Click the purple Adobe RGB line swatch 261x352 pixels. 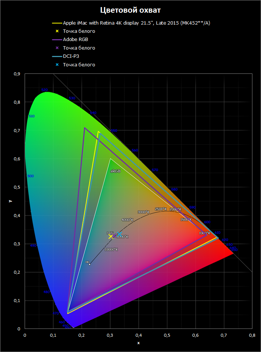point(57,40)
